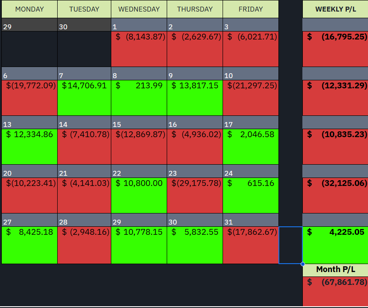Select weekly total $4,225.05
This screenshot has width=368, height=308.
click(335, 245)
